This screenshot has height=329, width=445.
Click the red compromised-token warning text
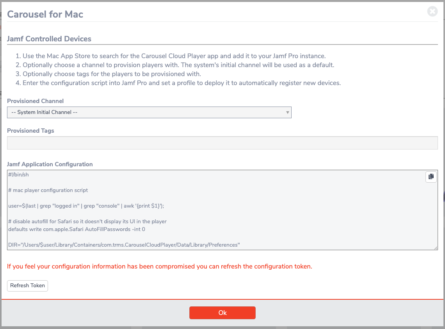(160, 266)
